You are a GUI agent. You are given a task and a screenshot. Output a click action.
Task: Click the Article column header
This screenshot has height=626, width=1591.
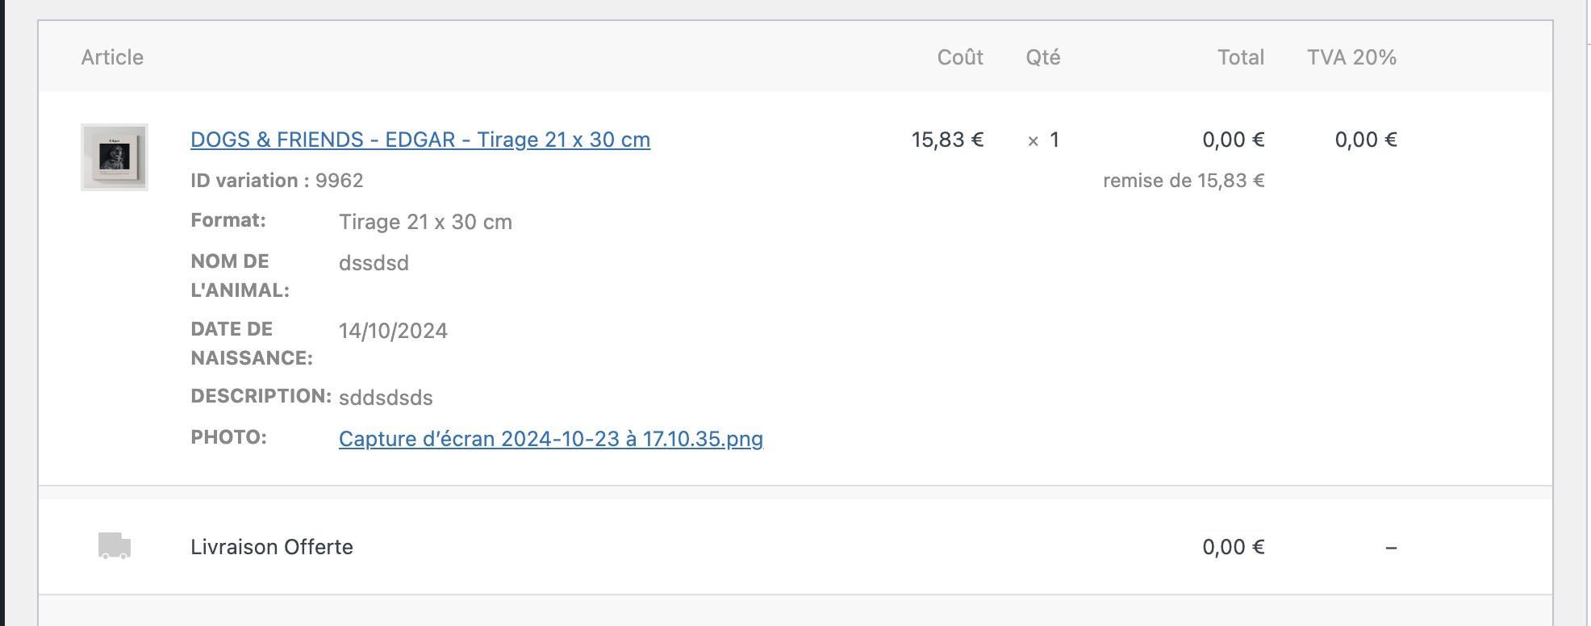[112, 57]
